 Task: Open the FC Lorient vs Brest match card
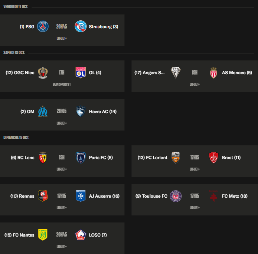pyautogui.click(x=195, y=163)
